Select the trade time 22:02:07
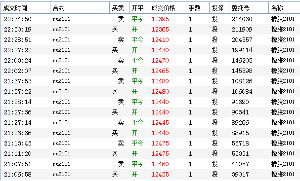 [x=18, y=71]
